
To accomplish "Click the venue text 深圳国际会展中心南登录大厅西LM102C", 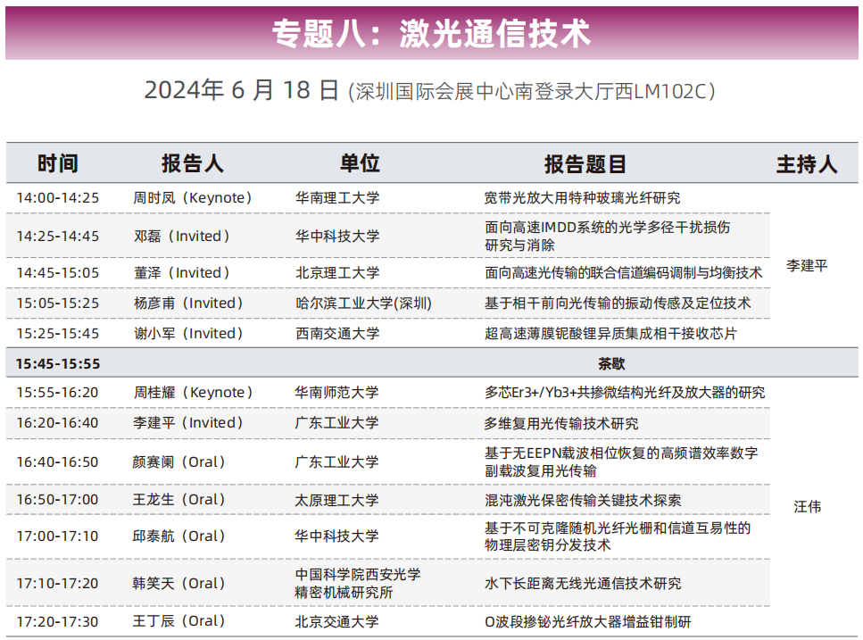I will pos(531,91).
